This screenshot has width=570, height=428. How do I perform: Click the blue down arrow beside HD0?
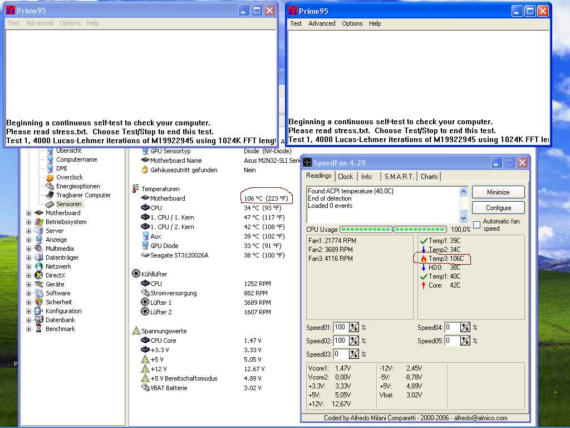coord(424,267)
